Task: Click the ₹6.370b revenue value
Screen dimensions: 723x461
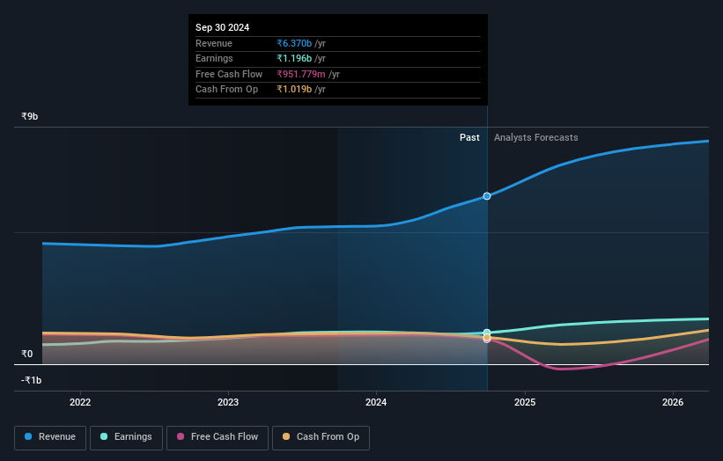Action: pyautogui.click(x=294, y=43)
